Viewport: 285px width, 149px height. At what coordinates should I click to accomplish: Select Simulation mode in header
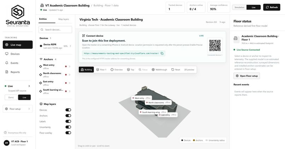click(x=239, y=7)
